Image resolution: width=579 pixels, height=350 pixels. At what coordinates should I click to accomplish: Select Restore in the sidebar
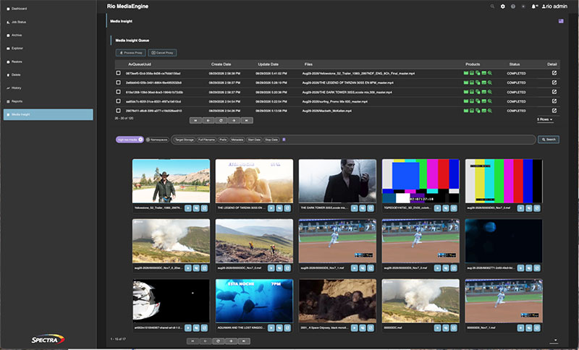click(17, 61)
